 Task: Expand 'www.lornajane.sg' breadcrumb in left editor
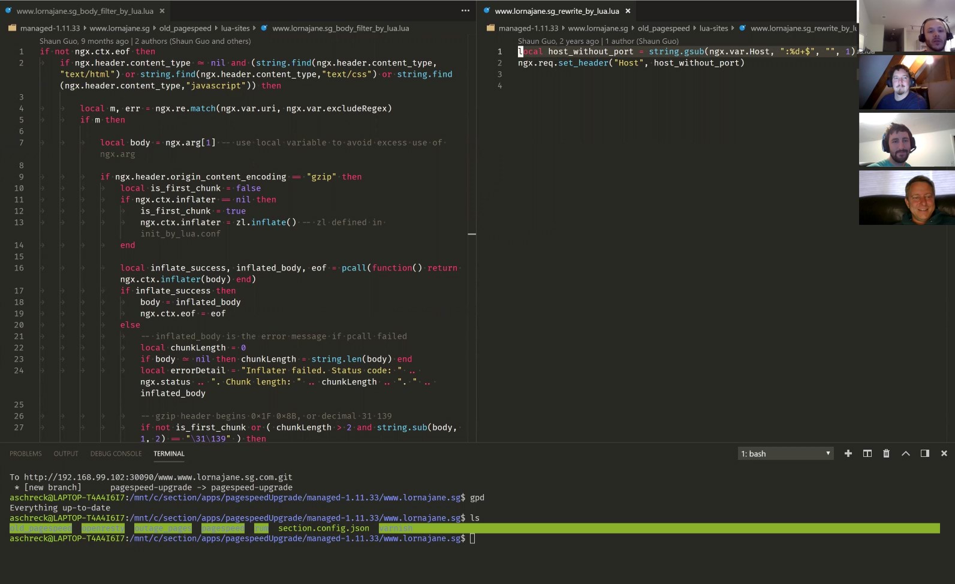[x=119, y=28]
